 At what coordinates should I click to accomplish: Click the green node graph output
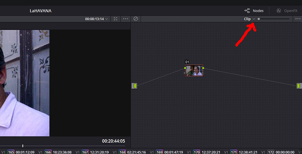[x=299, y=85]
